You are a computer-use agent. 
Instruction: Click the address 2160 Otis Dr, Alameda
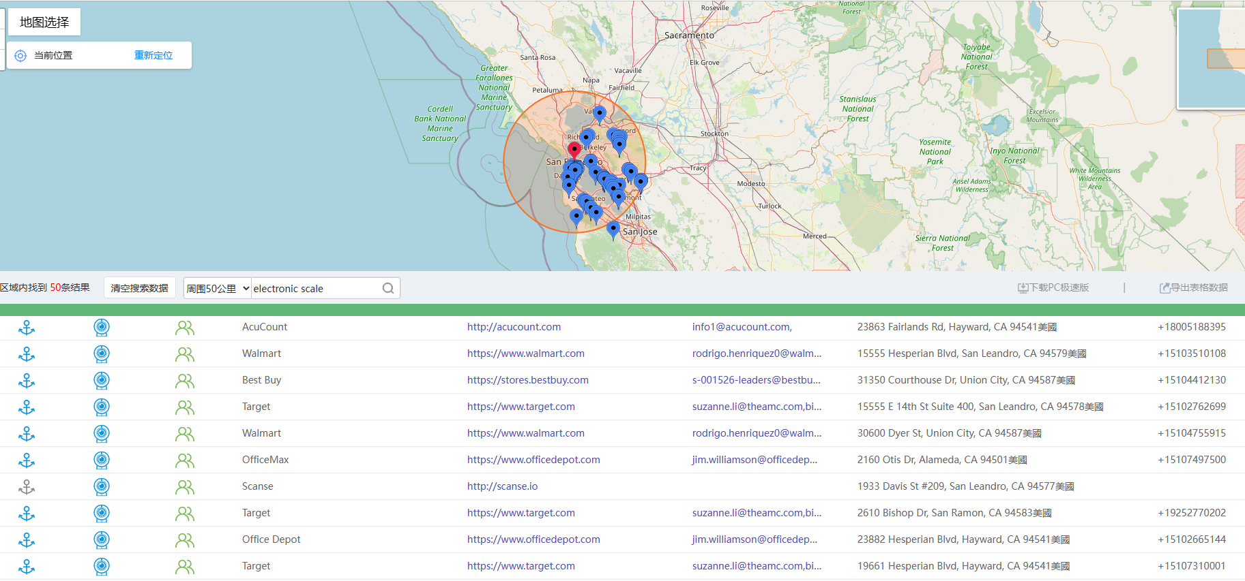[942, 460]
